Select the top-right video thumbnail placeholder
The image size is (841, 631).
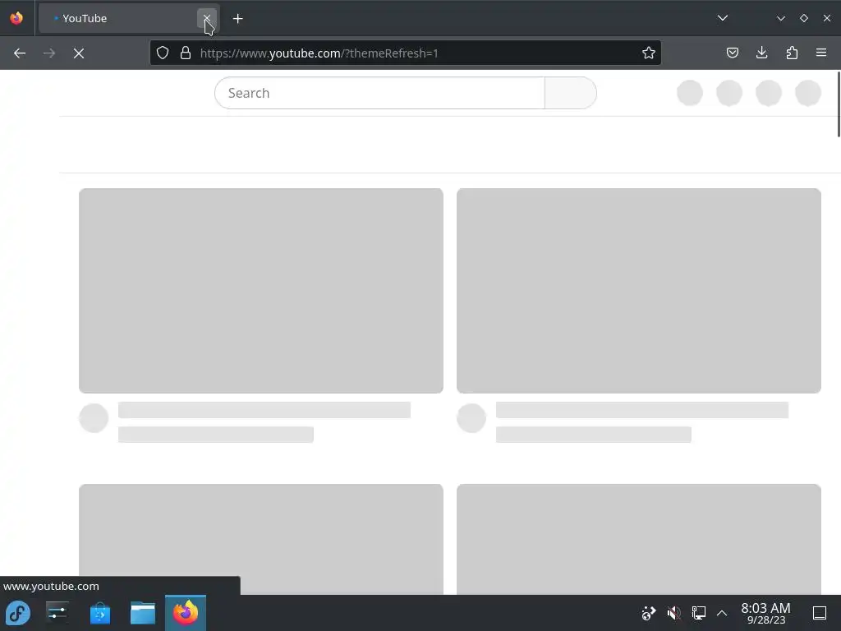tap(639, 291)
